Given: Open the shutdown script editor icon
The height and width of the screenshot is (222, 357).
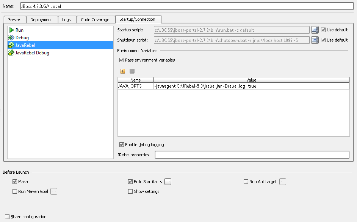Looking at the screenshot, I should coord(315,40).
